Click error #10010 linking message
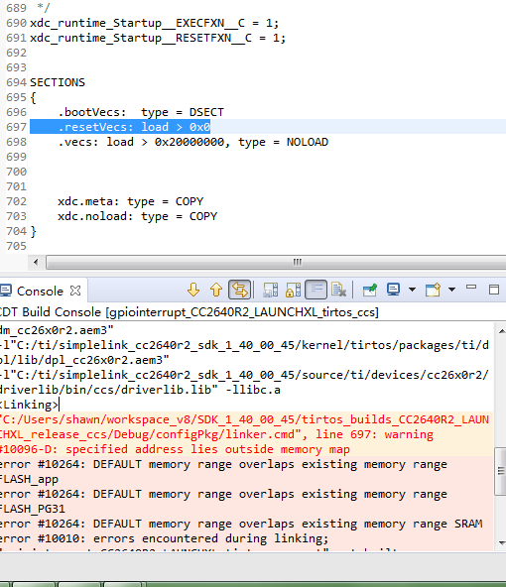Image resolution: width=506 pixels, height=587 pixels. 164,538
